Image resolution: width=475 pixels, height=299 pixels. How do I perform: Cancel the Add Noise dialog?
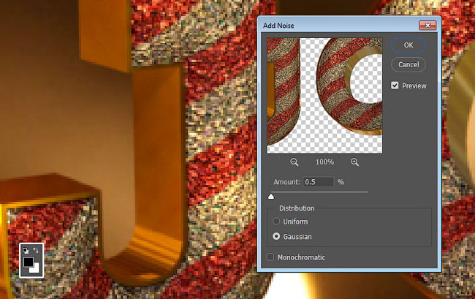click(x=408, y=64)
